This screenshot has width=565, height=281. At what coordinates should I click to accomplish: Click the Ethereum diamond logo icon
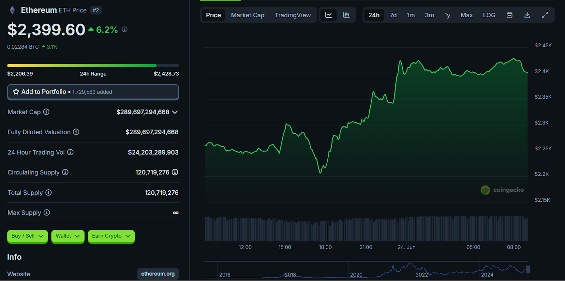tap(12, 10)
